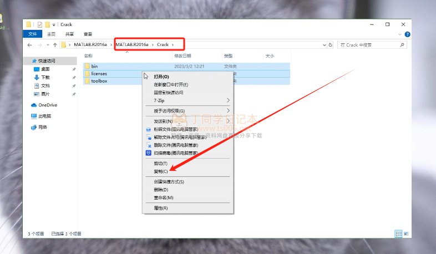Select 此电脑 in navigation pane
The height and width of the screenshot is (254, 436).
pos(41,116)
